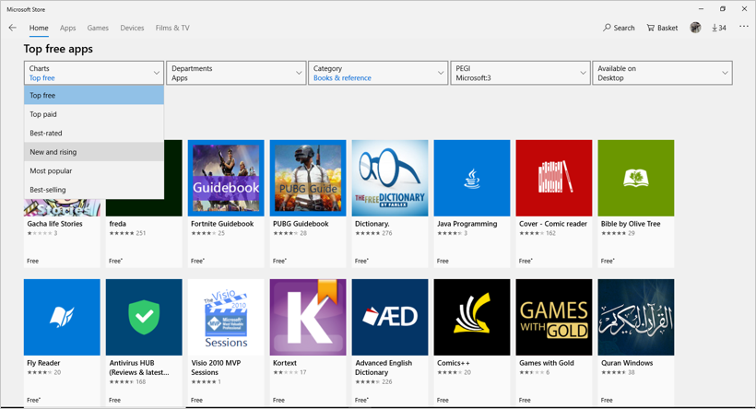Open the three-dot more options menu

[x=743, y=27]
